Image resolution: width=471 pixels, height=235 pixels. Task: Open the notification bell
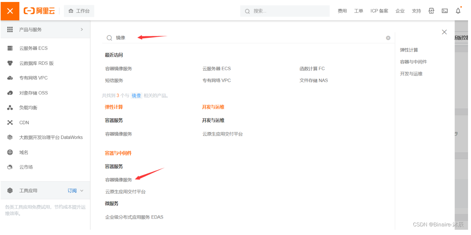pos(458,11)
